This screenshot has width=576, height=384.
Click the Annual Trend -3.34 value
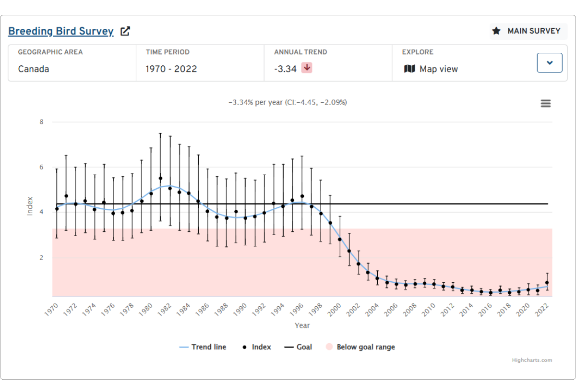285,69
